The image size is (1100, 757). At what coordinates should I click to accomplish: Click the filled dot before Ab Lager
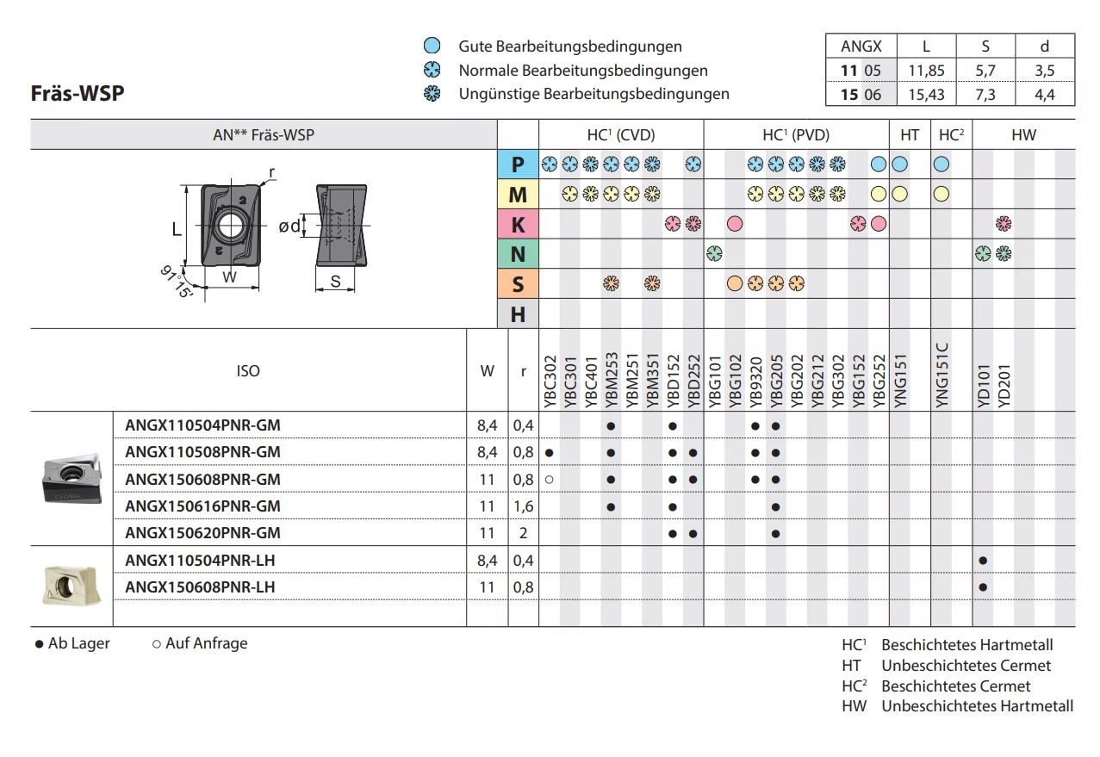point(39,644)
